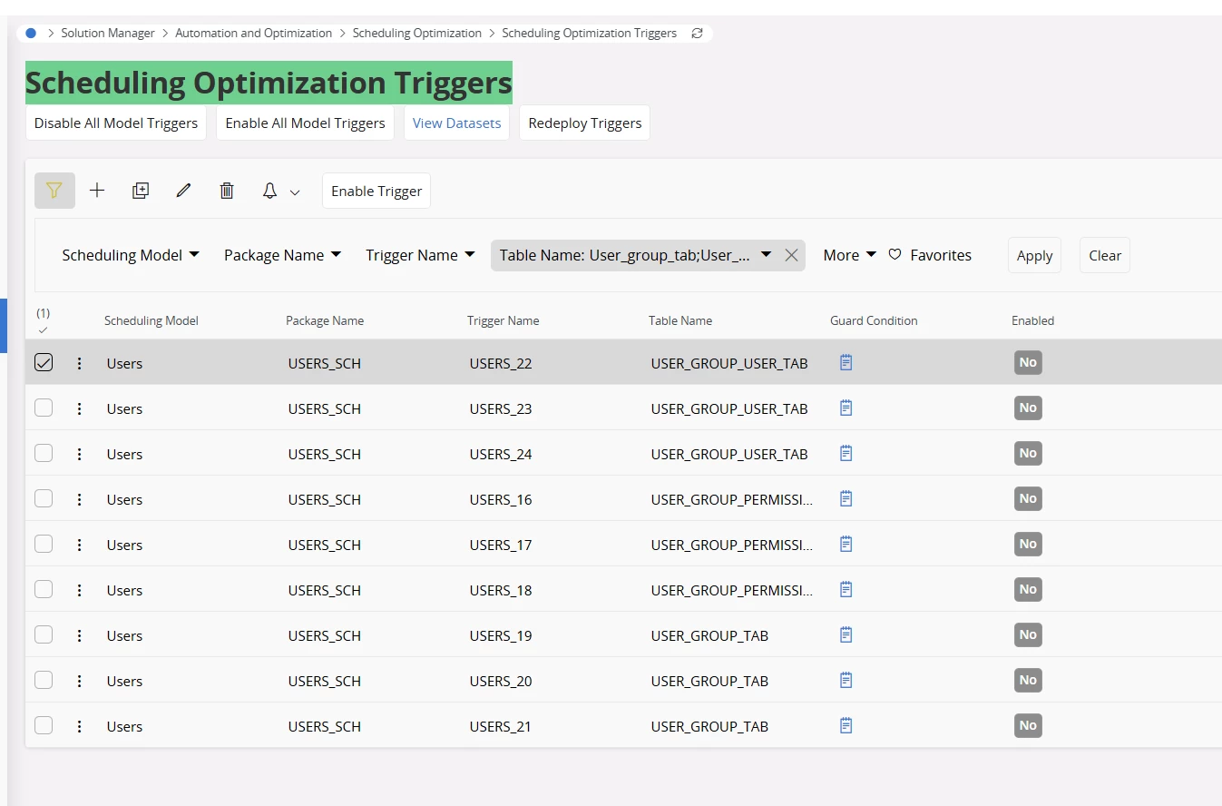Click the trash delete icon

pos(227,191)
